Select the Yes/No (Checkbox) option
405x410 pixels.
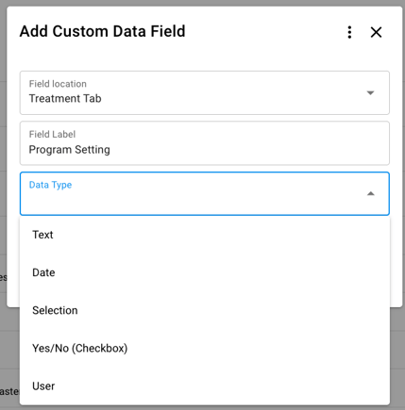click(205, 348)
